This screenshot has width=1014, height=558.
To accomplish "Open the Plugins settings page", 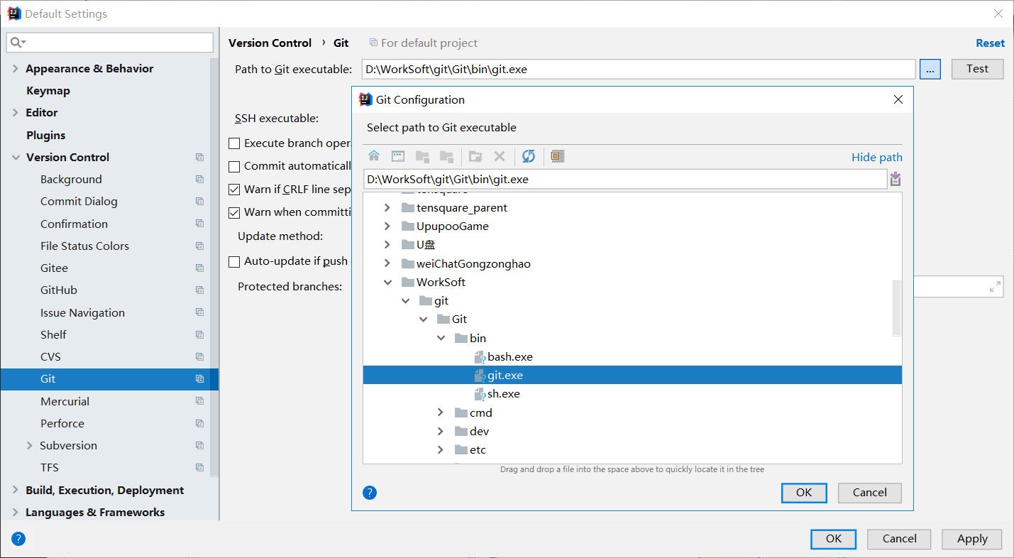I will tap(45, 135).
